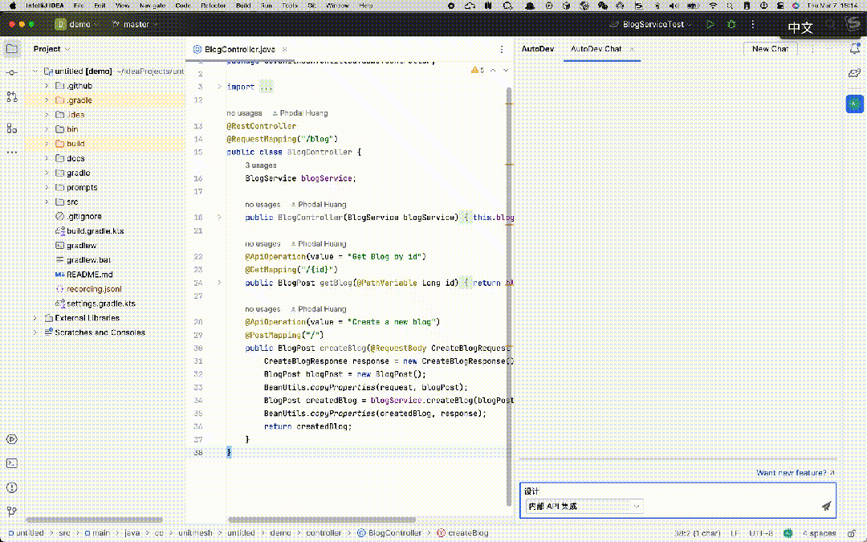
Task: Run the BlogServiceTest configuration
Action: pos(710,24)
